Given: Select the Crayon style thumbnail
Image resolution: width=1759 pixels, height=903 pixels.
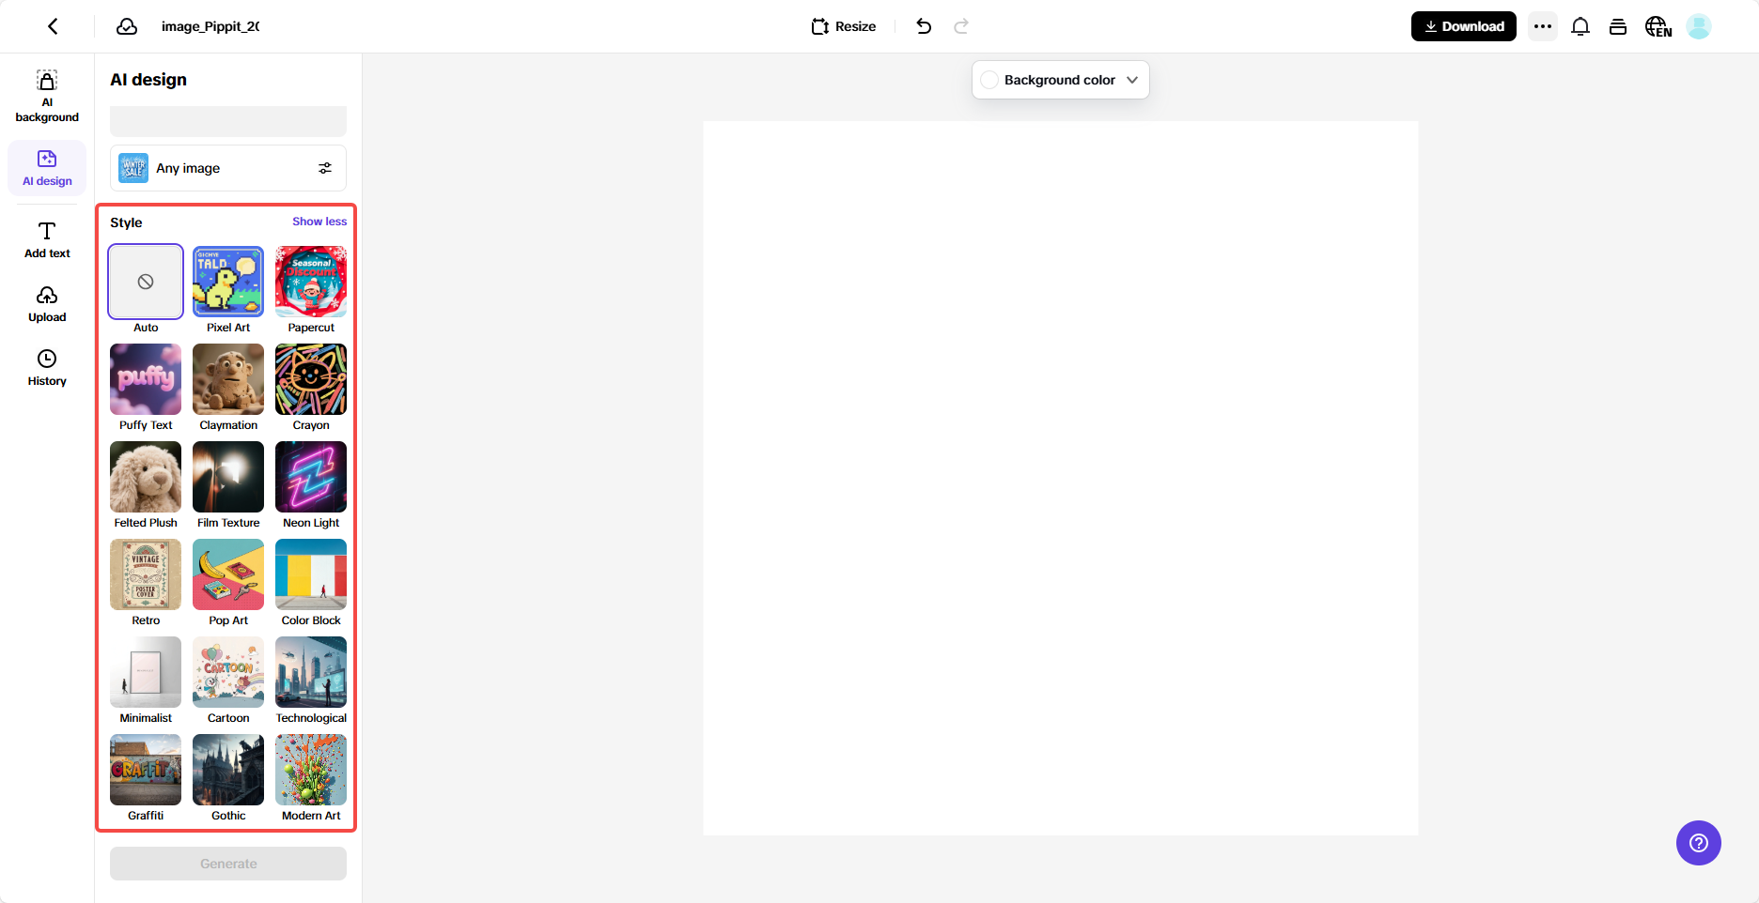Looking at the screenshot, I should pyautogui.click(x=311, y=379).
